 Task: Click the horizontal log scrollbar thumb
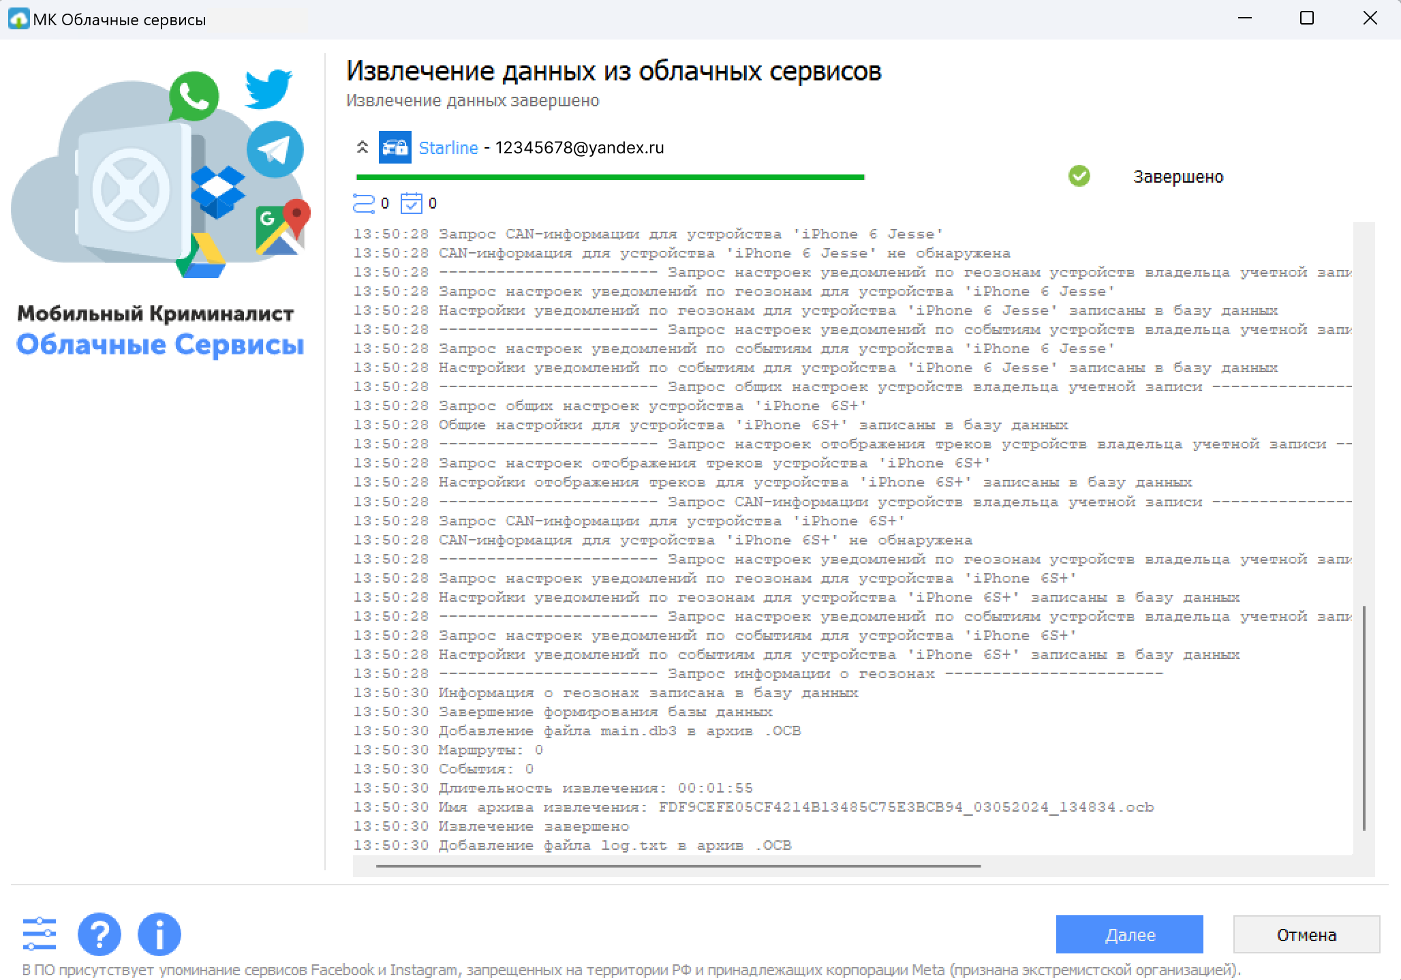[678, 866]
